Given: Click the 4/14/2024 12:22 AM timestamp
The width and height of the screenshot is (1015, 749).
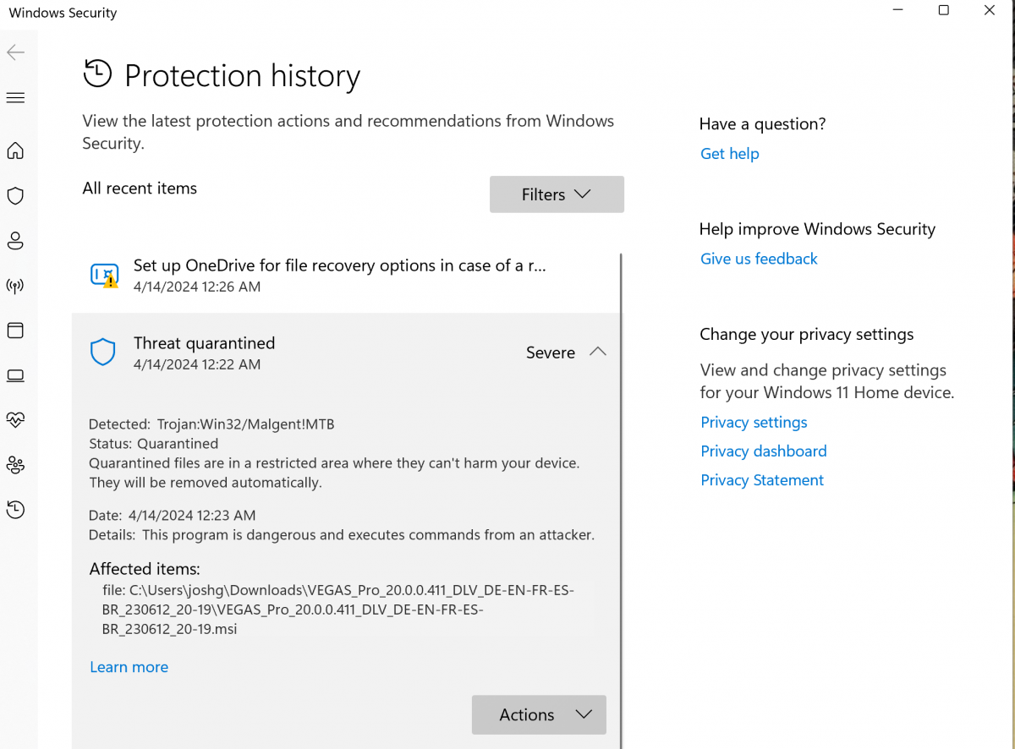Looking at the screenshot, I should tap(197, 364).
